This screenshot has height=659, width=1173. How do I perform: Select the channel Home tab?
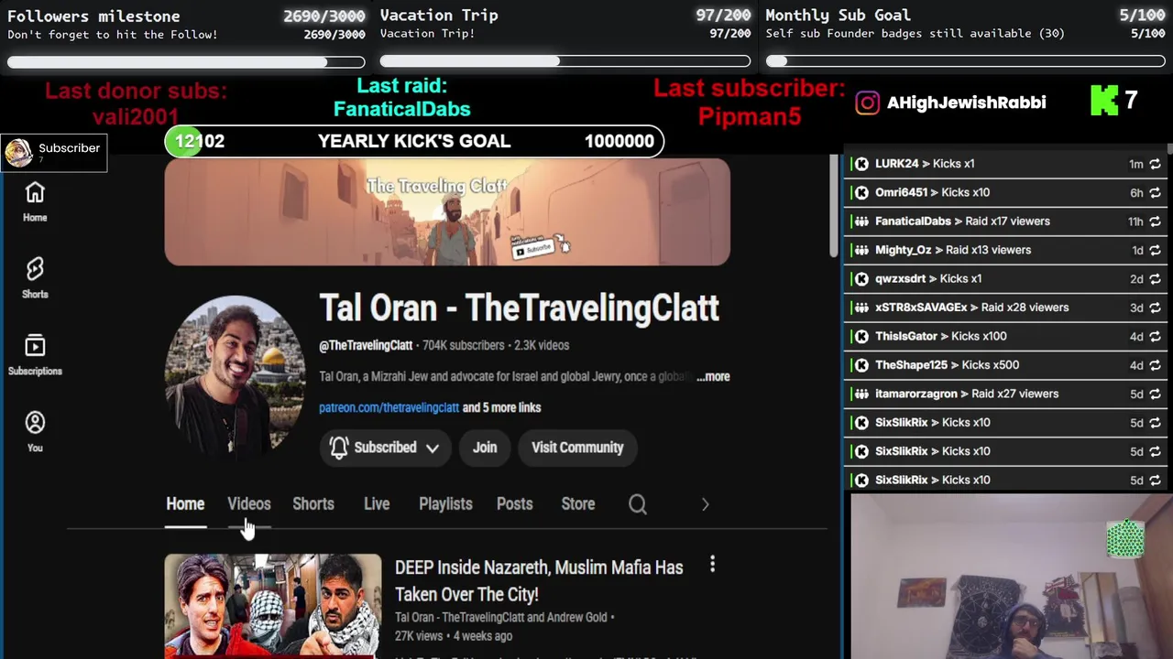(x=185, y=504)
